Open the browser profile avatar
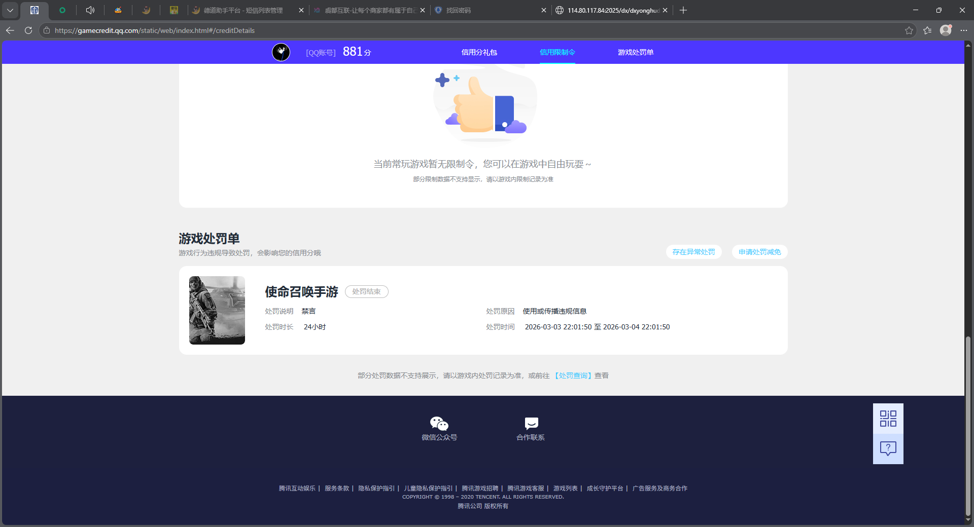The width and height of the screenshot is (974, 527). pos(946,30)
